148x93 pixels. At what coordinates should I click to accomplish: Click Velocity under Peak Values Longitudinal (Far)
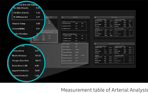(116, 26)
